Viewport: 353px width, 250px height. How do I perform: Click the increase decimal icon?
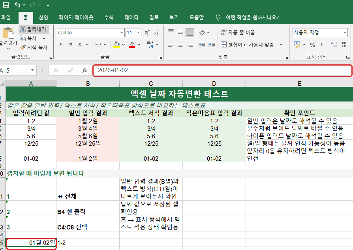[334, 45]
